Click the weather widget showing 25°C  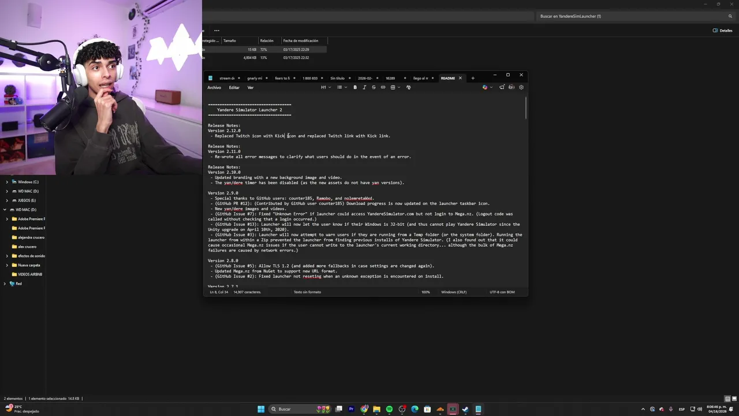tap(21, 409)
